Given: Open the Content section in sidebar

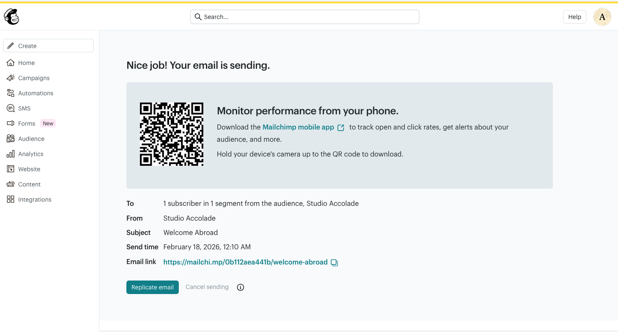Looking at the screenshot, I should [x=29, y=184].
